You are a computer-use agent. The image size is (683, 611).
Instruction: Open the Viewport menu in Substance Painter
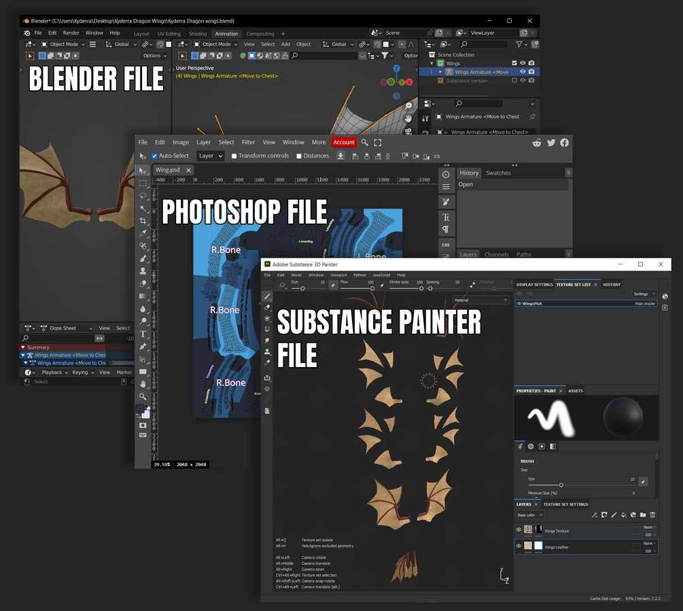pos(338,275)
